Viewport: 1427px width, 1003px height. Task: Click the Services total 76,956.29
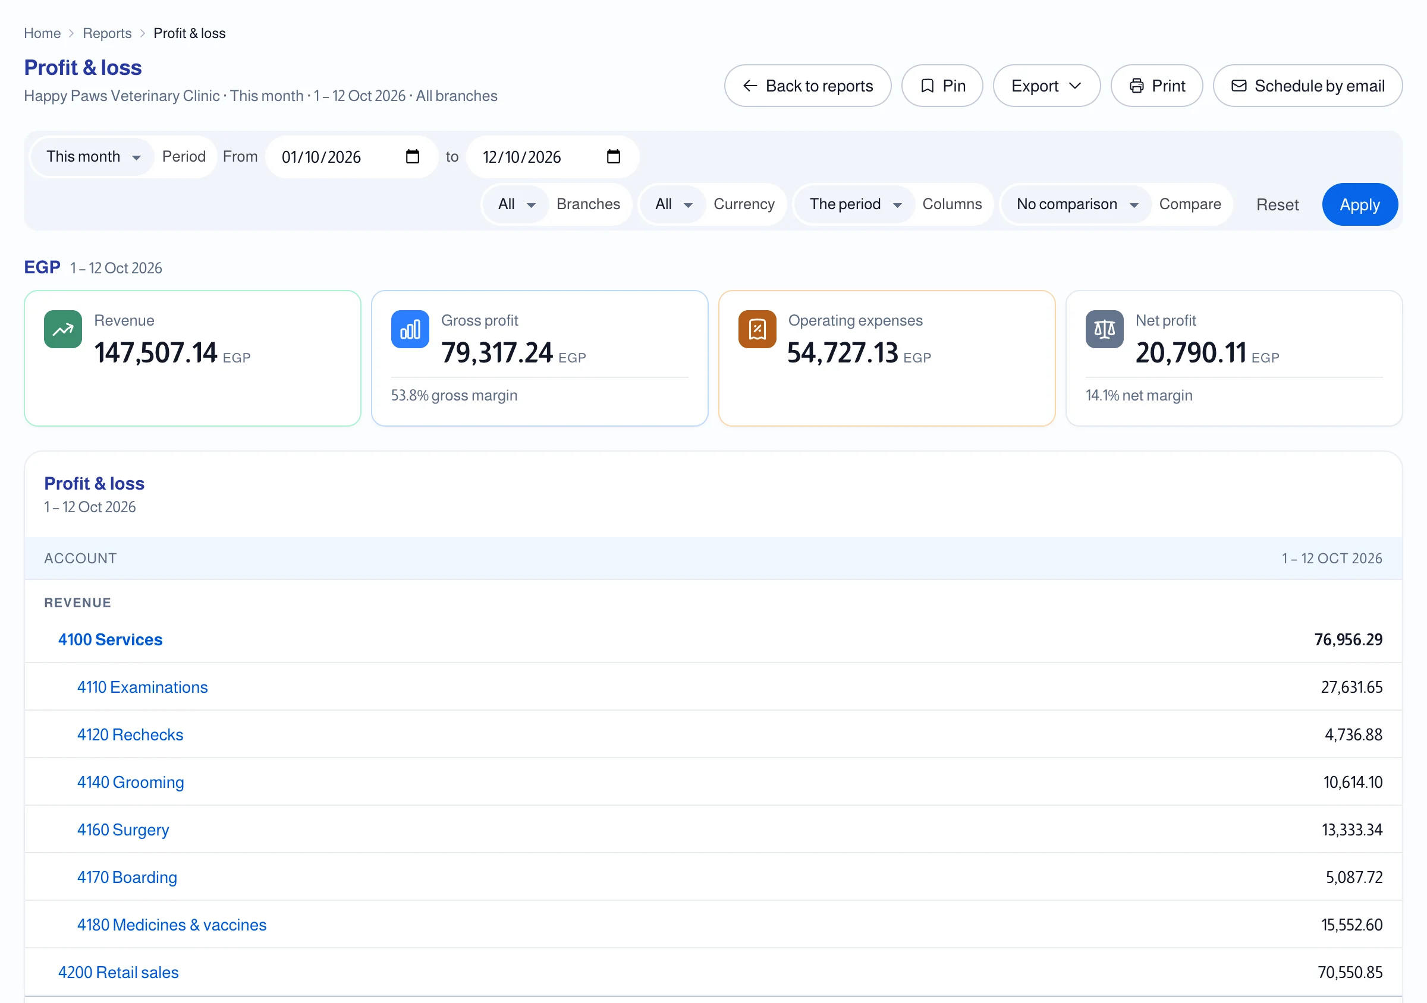click(1348, 640)
